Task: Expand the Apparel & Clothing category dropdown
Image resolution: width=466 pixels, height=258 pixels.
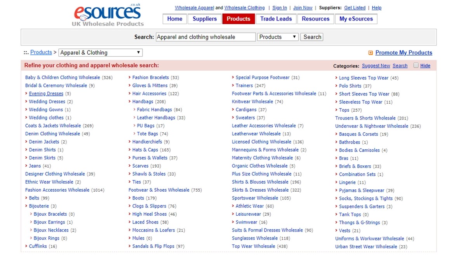Action: (101, 53)
